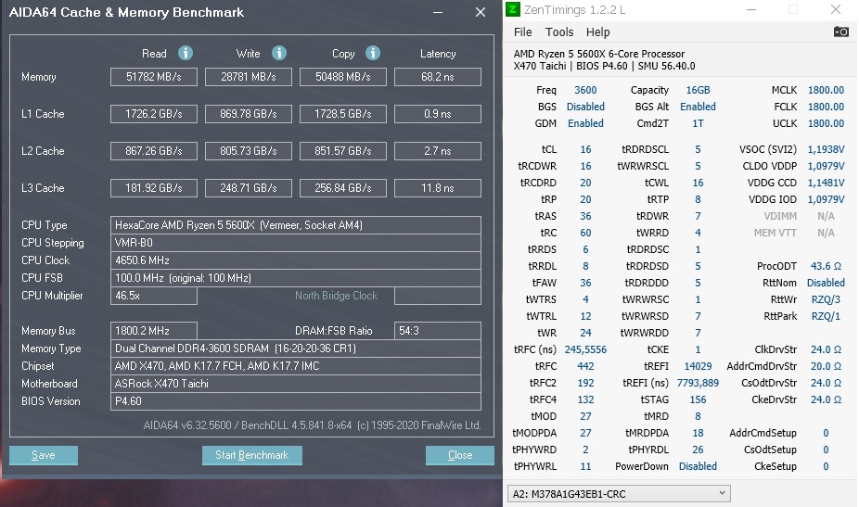Viewport: 859px width, 507px height.
Task: Click the RttWr value RZQ/3
Action: click(x=827, y=299)
